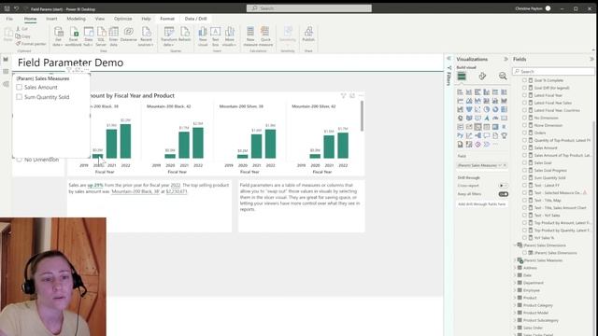Toggle the Keep all filters switch

[503, 194]
